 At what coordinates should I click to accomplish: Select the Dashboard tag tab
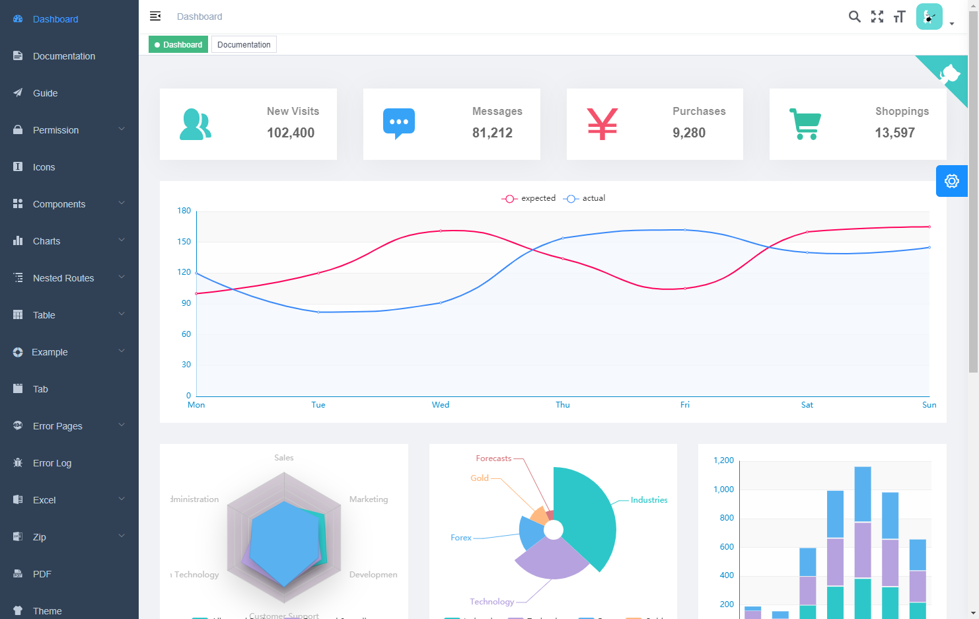point(178,45)
